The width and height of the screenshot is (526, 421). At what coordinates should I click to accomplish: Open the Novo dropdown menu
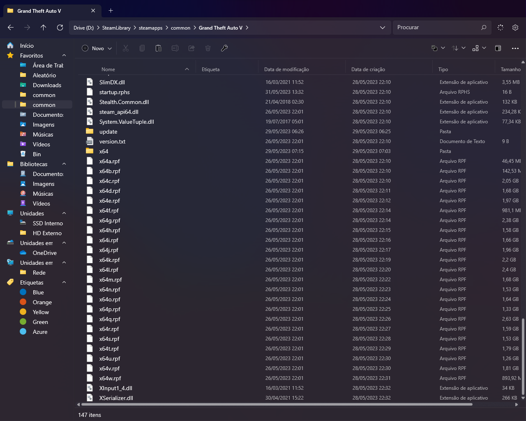[x=97, y=48]
